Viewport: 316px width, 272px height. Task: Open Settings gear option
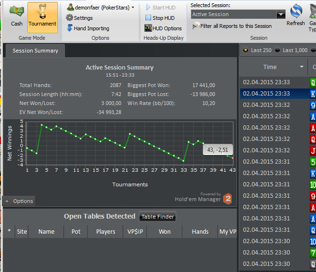(80, 18)
